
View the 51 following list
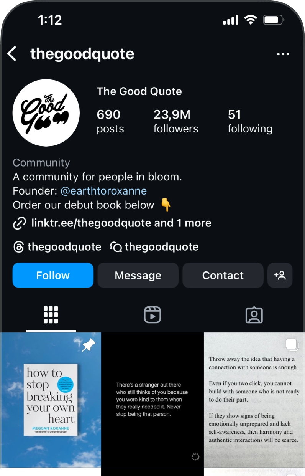point(250,121)
